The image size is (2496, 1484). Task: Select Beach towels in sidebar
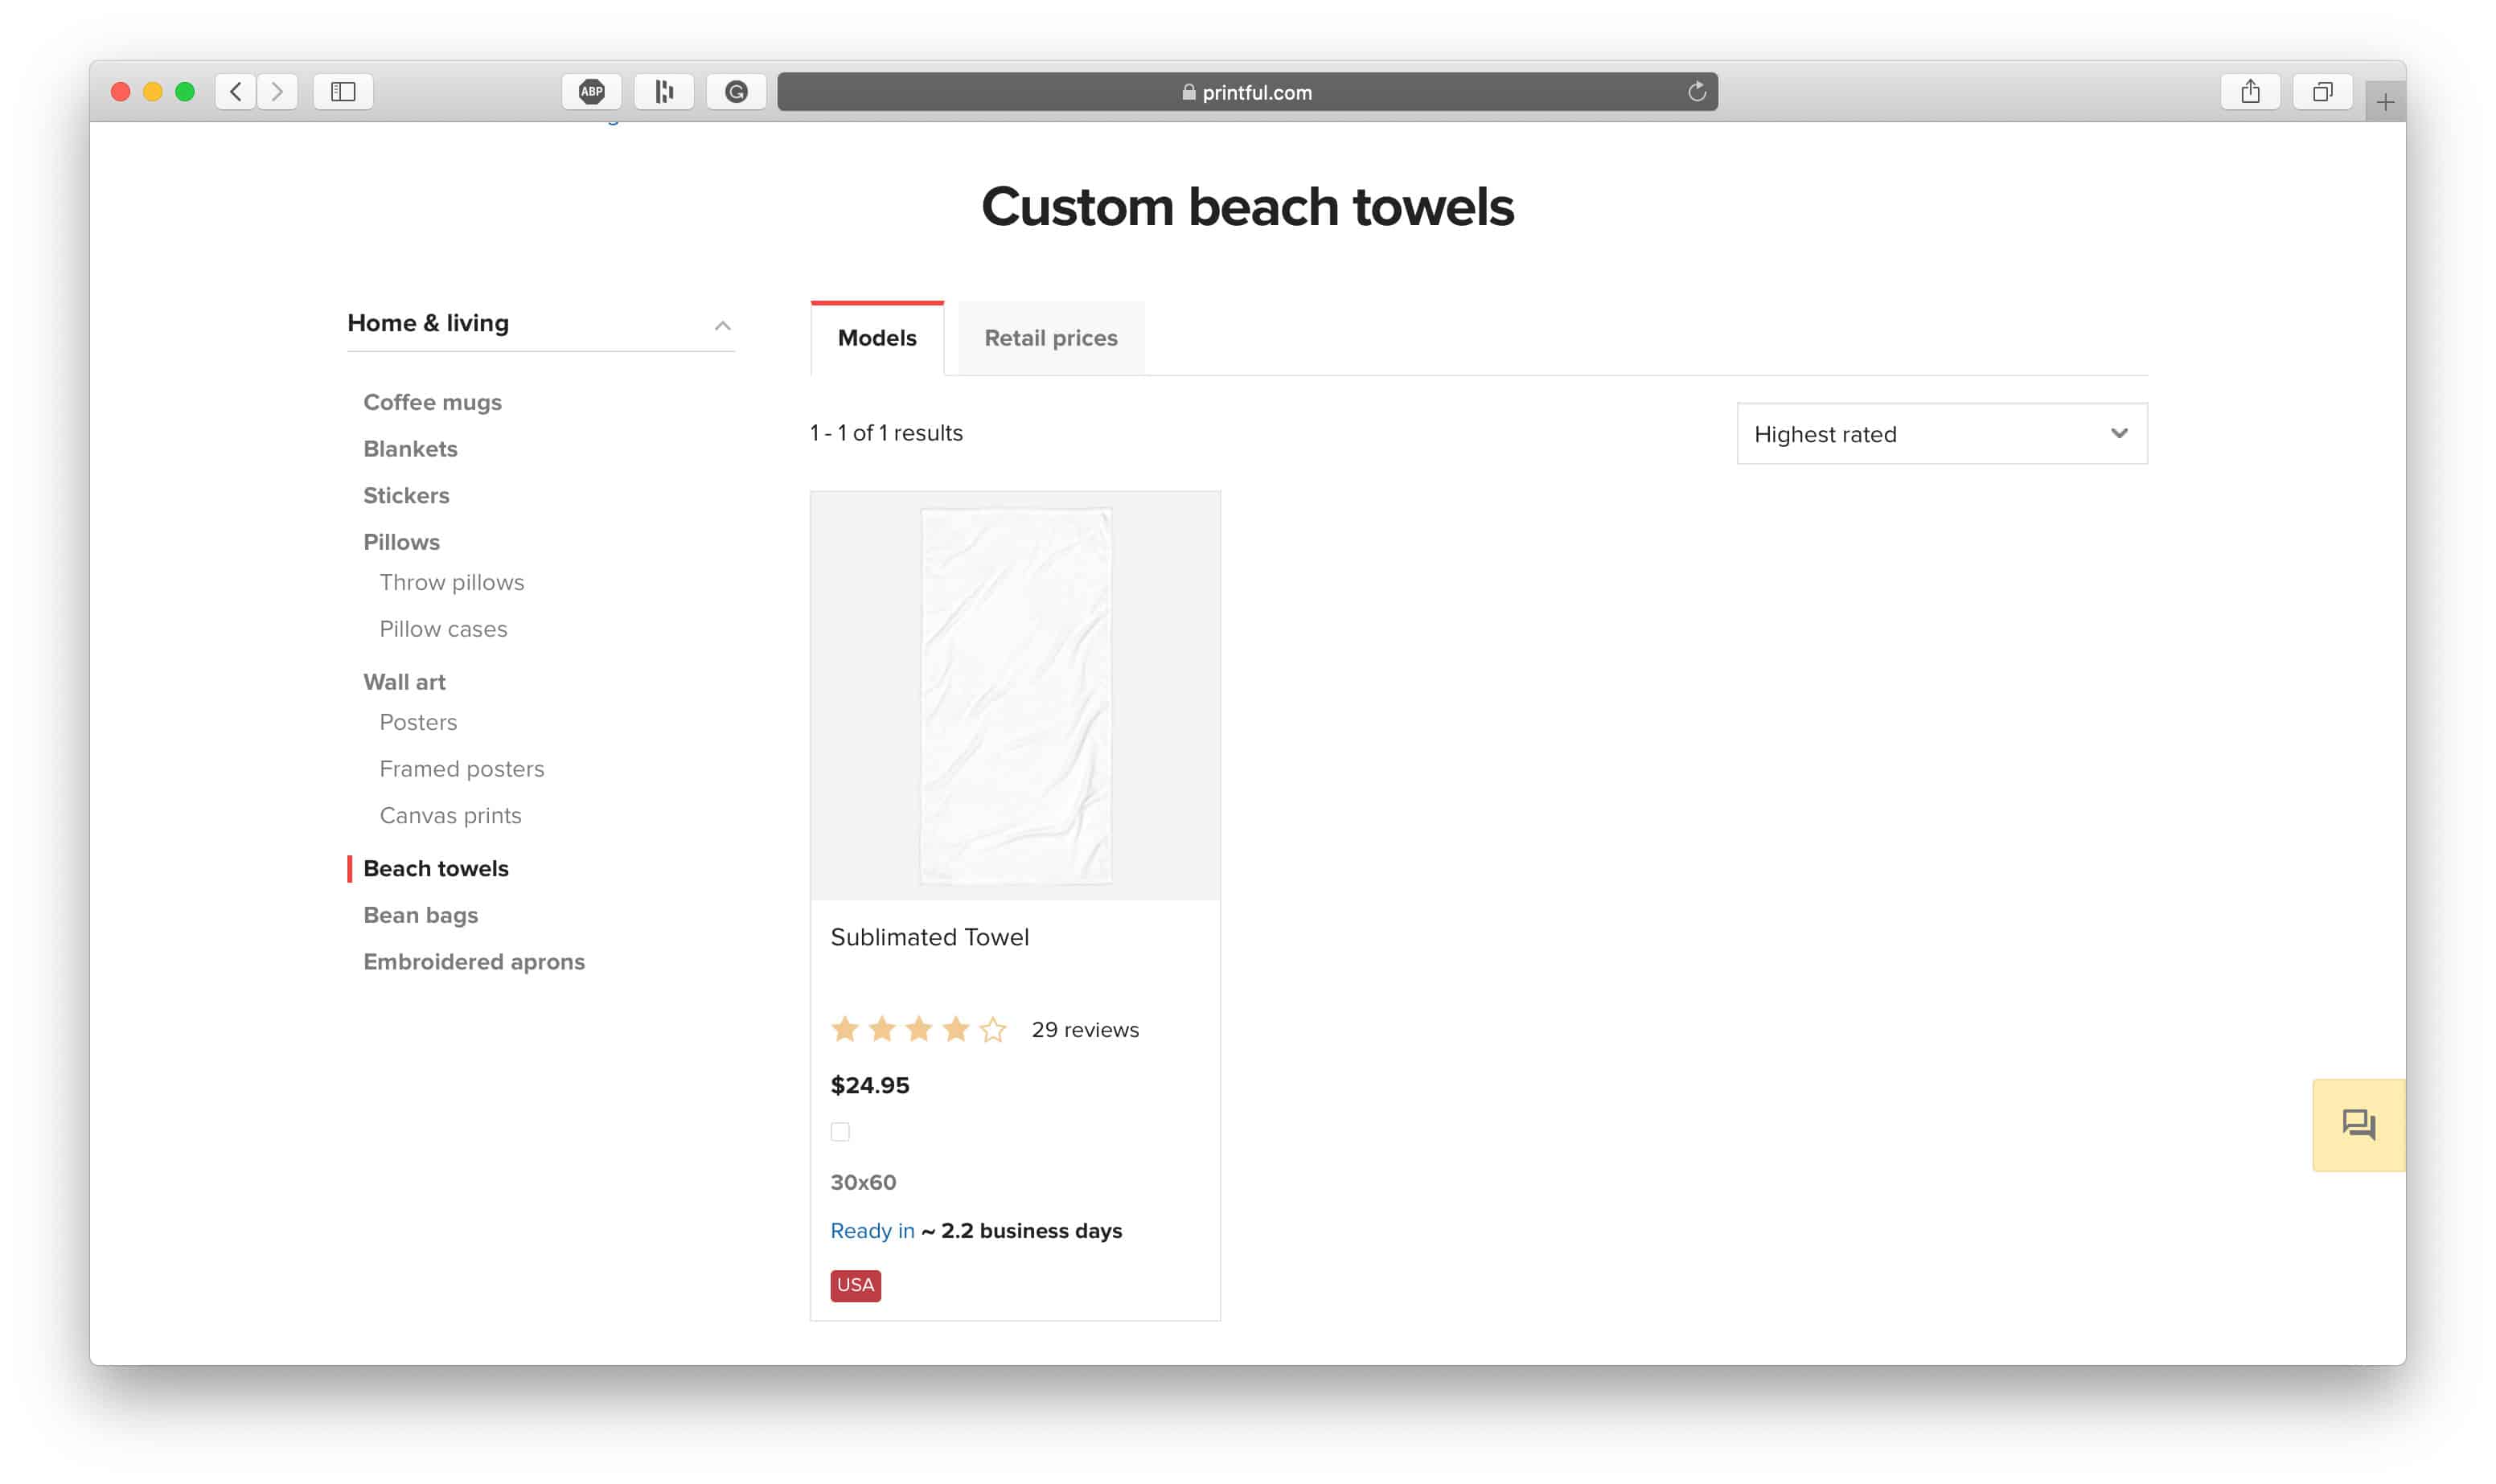pyautogui.click(x=436, y=868)
